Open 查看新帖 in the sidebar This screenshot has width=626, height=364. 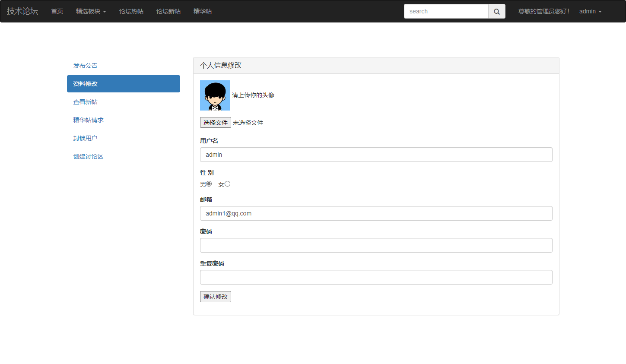tap(85, 102)
